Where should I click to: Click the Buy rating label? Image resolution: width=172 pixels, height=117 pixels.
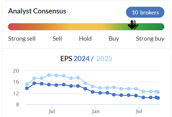(114, 39)
